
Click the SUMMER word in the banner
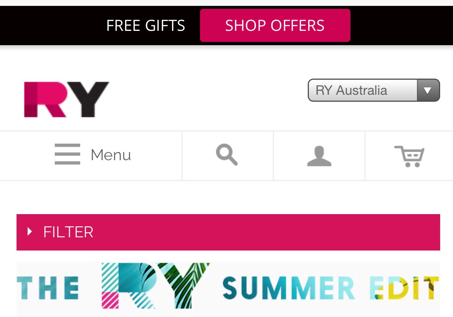click(289, 288)
